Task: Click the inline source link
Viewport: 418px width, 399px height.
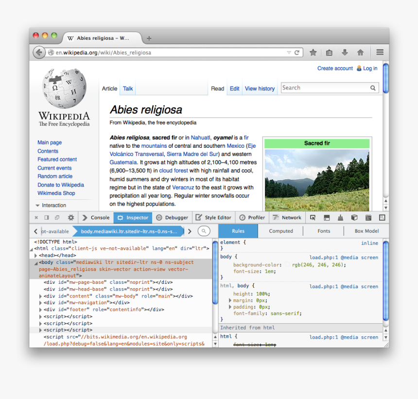Action: (x=369, y=243)
